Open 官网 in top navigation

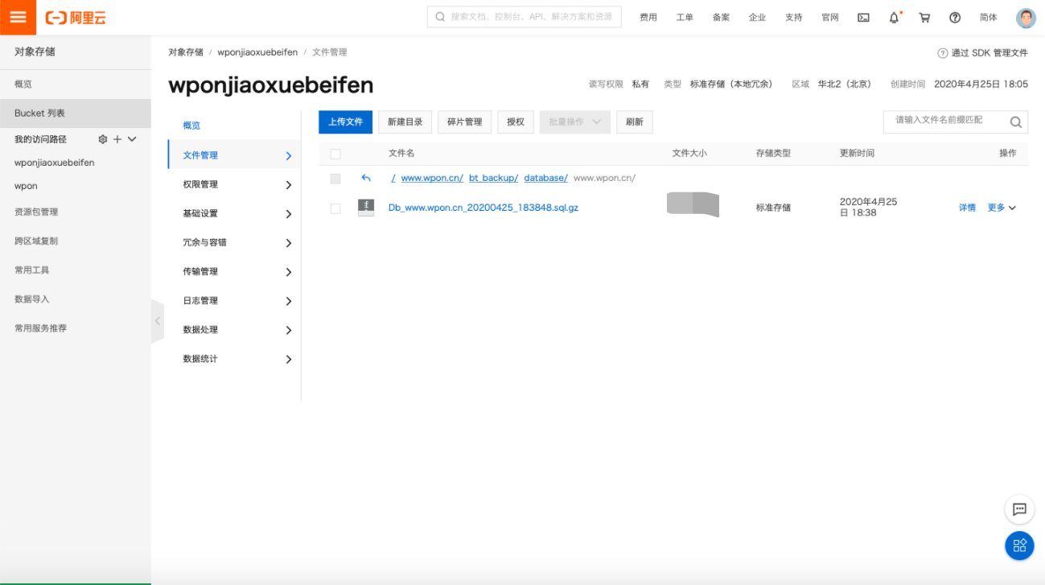830,18
